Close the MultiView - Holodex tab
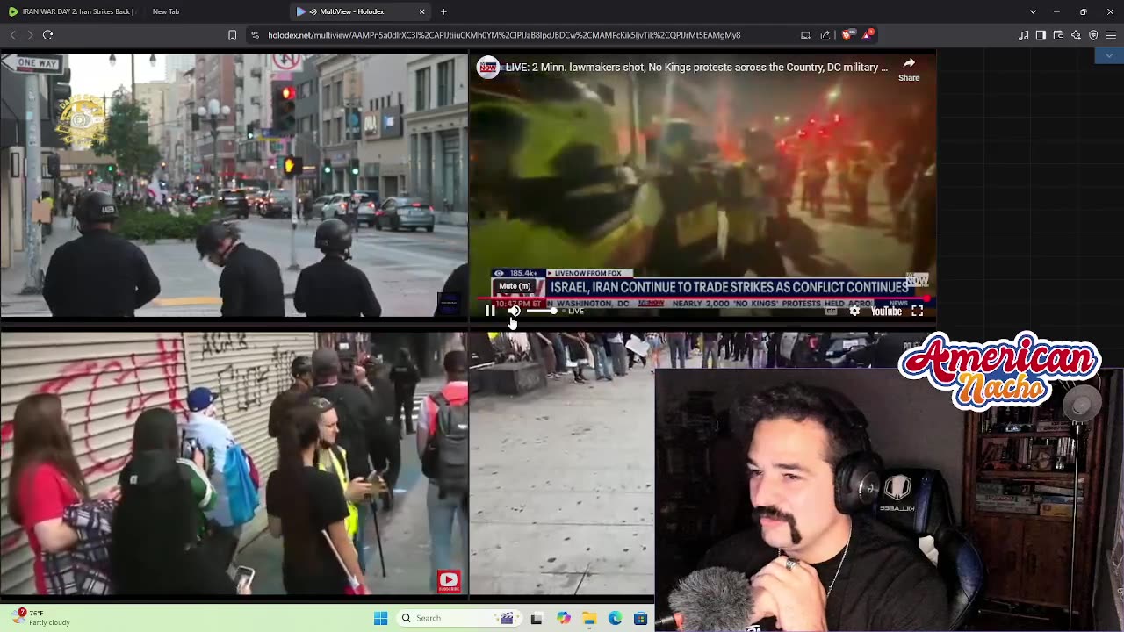The image size is (1124, 632). (x=422, y=11)
